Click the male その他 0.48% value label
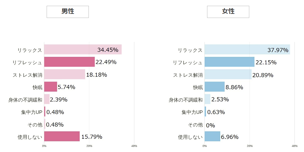This screenshot has width=304, height=152. click(55, 125)
